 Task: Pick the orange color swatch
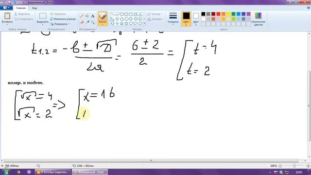tap(224, 14)
